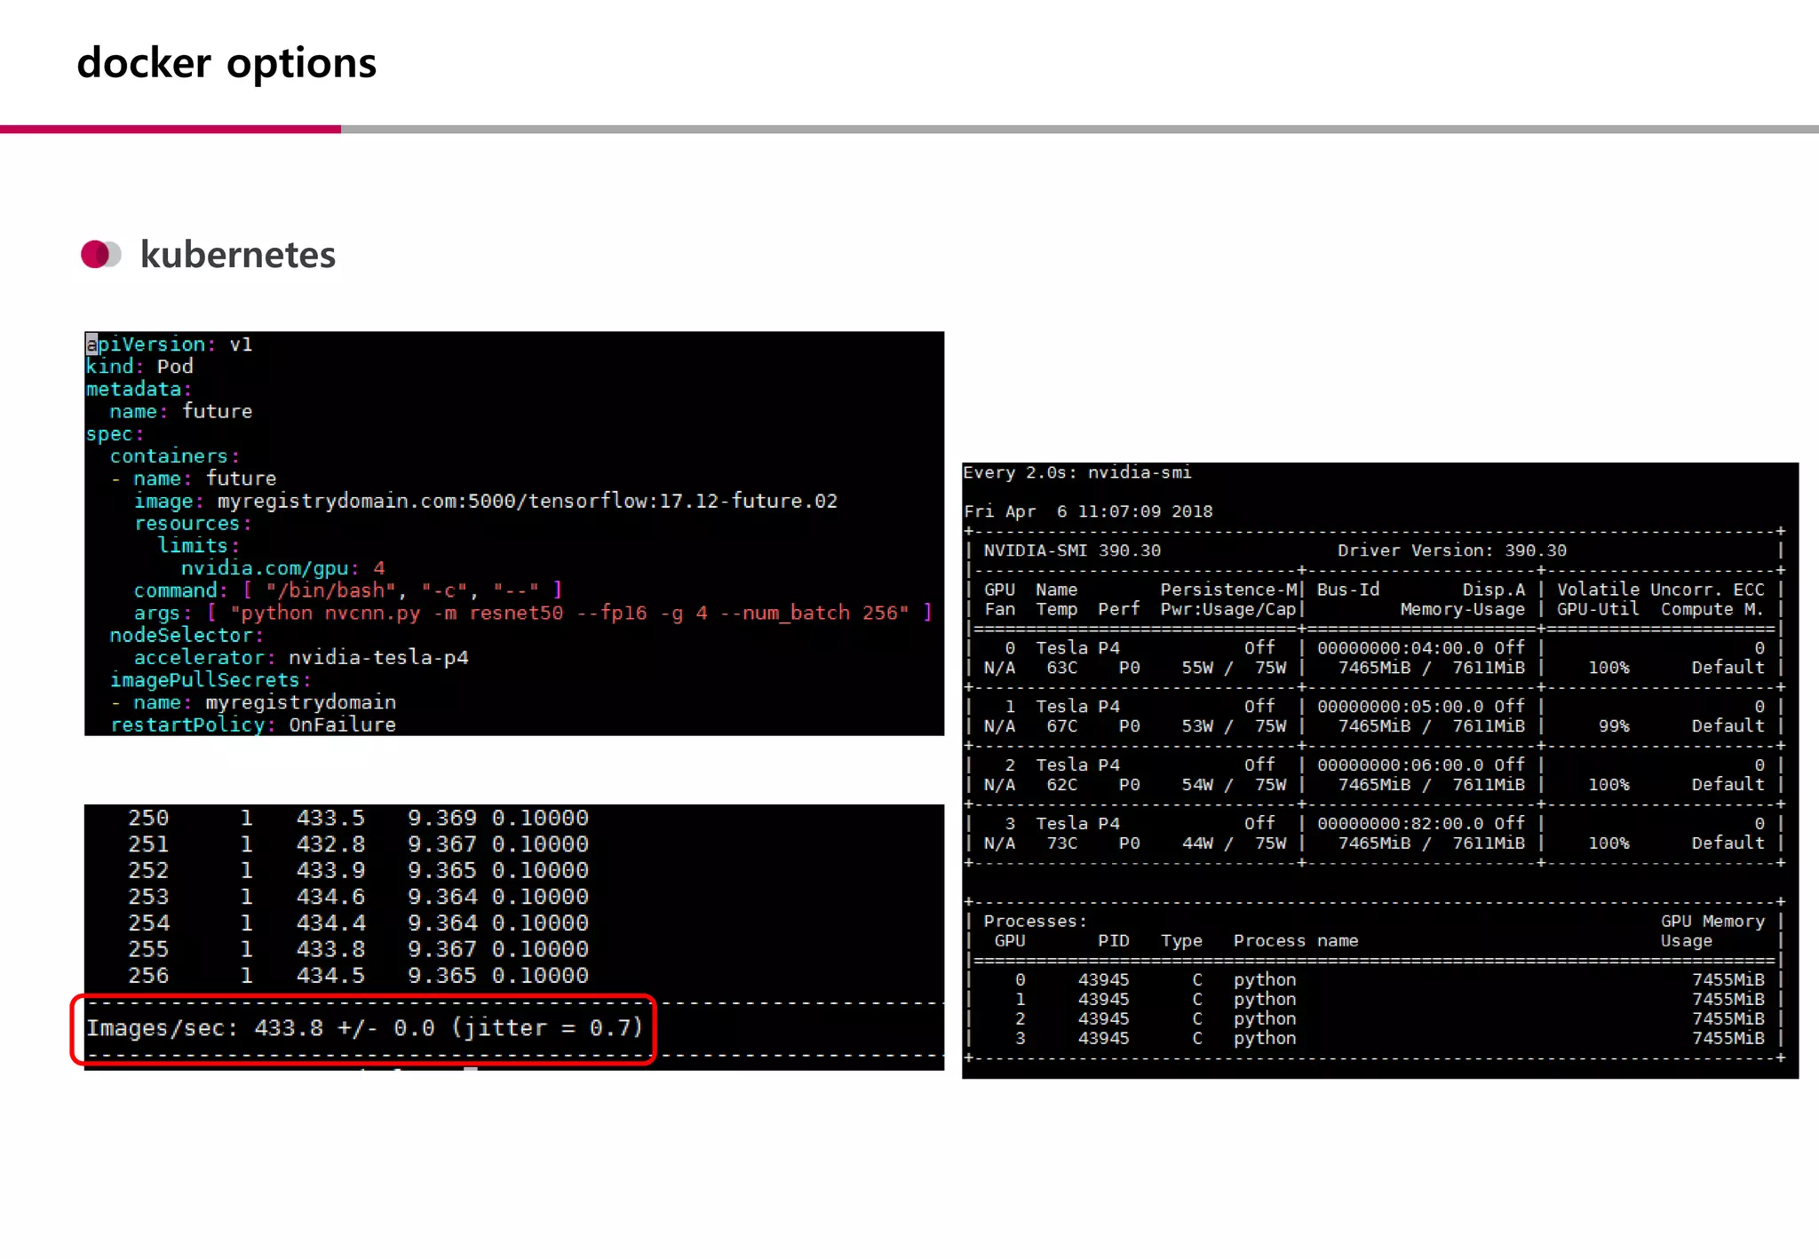The image size is (1819, 1259).
Task: Click the 'containers:' YAML line
Action: pyautogui.click(x=175, y=456)
